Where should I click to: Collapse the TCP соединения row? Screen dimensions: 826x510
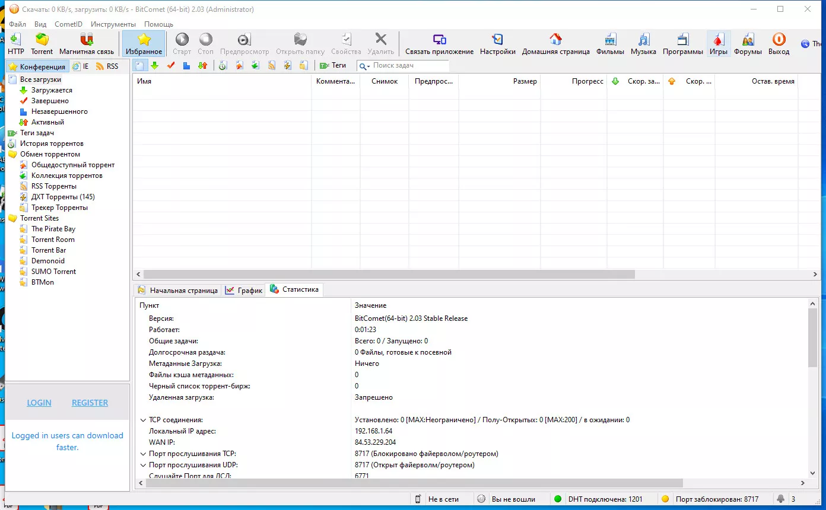pos(143,420)
